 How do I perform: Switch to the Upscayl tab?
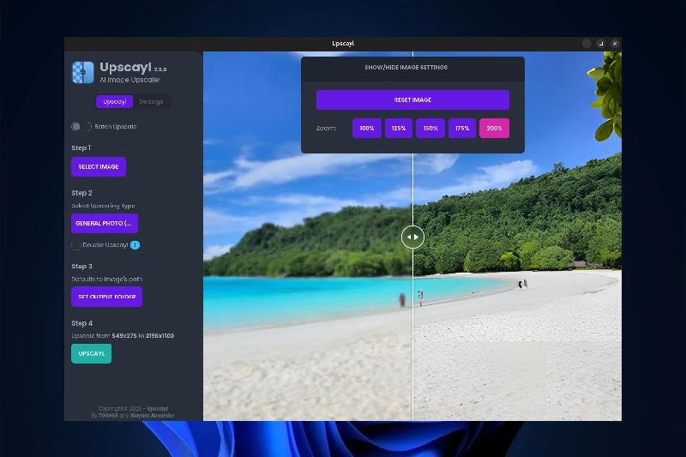(x=115, y=102)
